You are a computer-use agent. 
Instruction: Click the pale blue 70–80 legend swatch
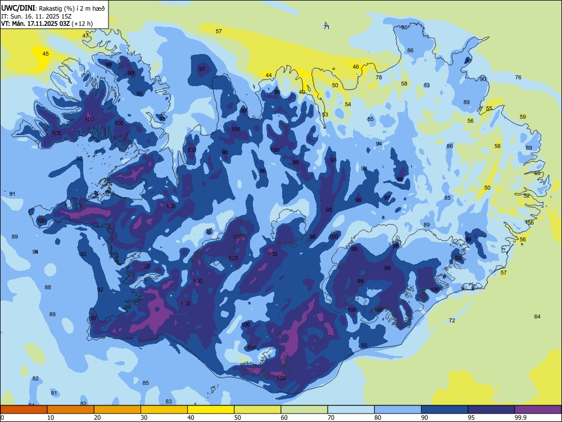(351, 410)
